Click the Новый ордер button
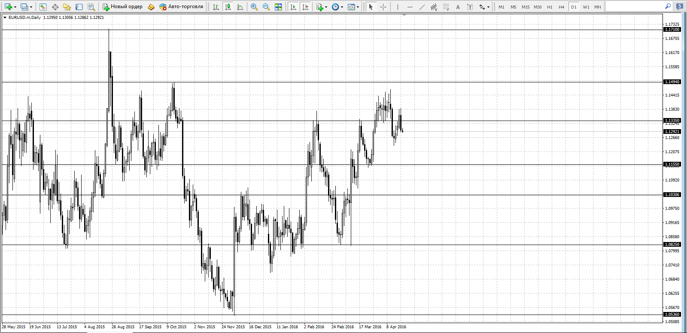Image resolution: width=687 pixels, height=333 pixels. [x=122, y=7]
